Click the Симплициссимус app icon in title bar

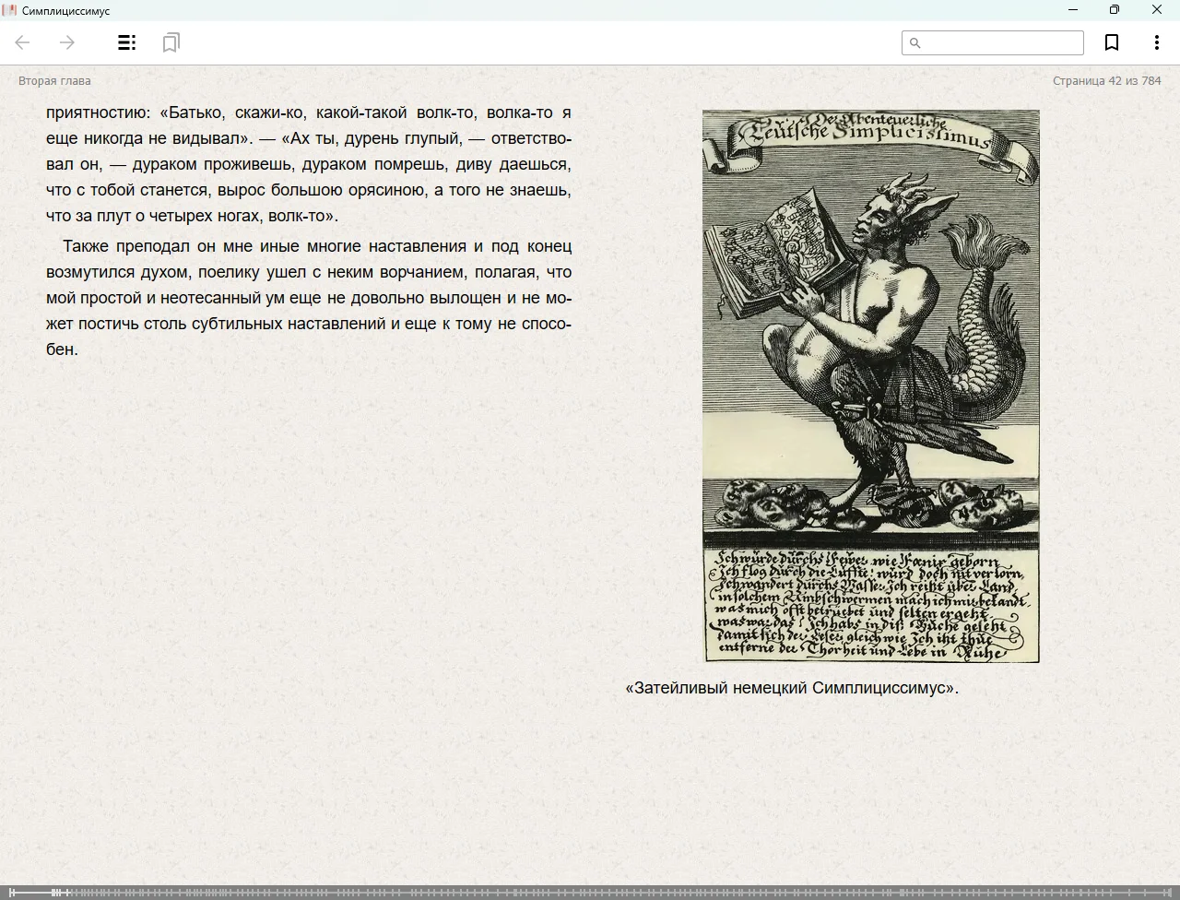9,10
